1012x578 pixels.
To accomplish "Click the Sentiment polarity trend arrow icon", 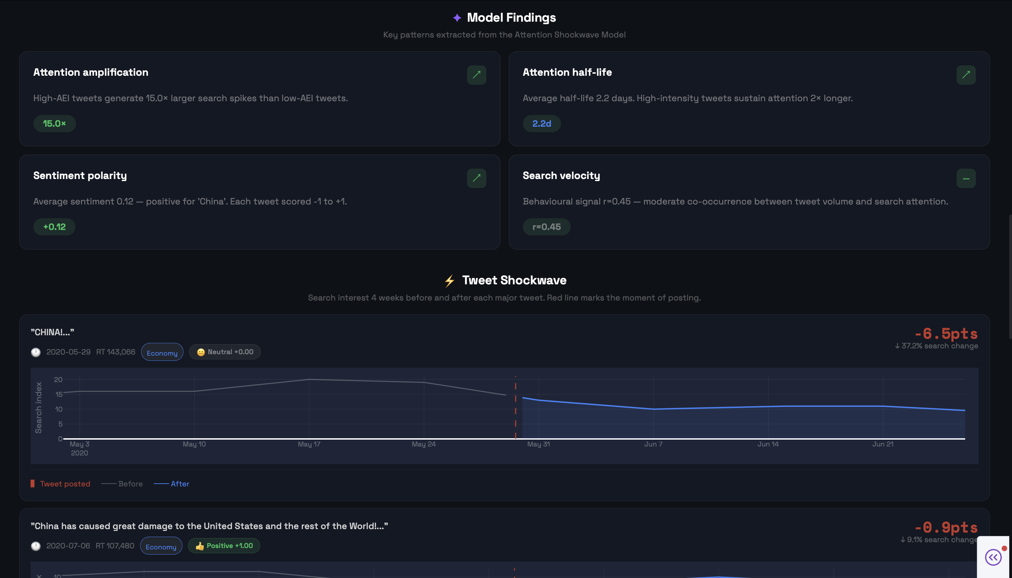I will (x=476, y=178).
